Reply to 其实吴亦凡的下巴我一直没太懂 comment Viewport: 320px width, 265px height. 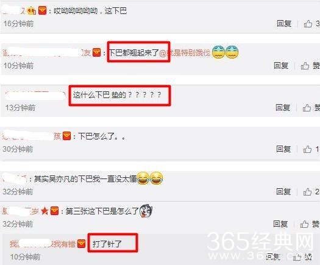283,191
